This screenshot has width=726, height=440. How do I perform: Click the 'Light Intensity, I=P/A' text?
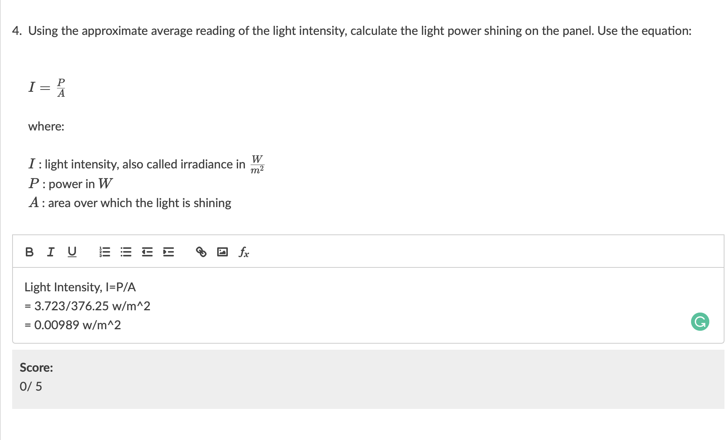point(80,287)
